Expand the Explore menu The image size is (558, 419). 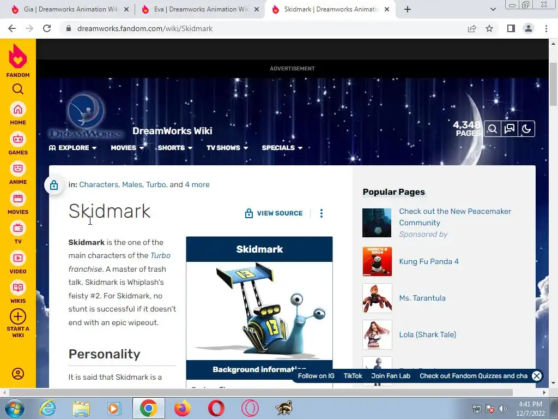point(72,147)
